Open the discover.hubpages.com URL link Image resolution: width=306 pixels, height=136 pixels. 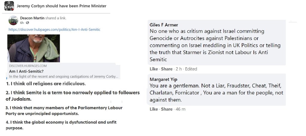pos(54,30)
